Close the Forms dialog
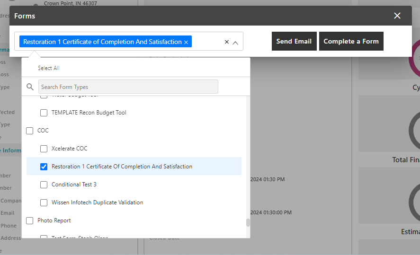The width and height of the screenshot is (420, 255). [397, 16]
